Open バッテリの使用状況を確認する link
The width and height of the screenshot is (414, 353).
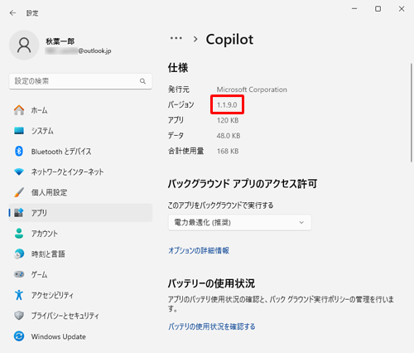point(212,326)
